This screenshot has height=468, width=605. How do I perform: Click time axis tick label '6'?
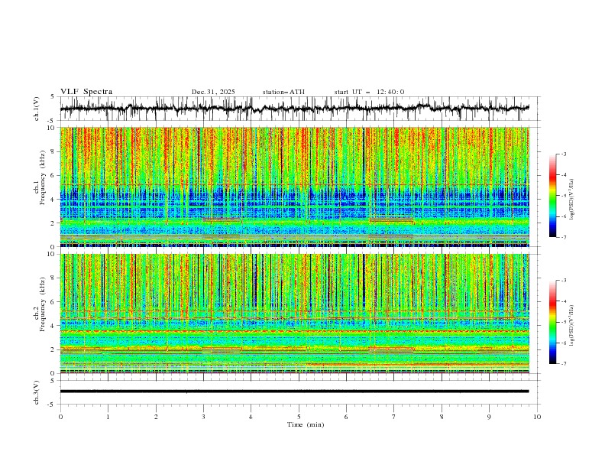click(x=346, y=417)
